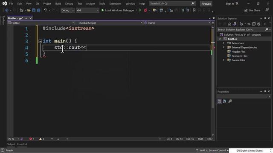This screenshot has height=153, width=273.
Task: Open the File menu
Action: pyautogui.click(x=11, y=3)
